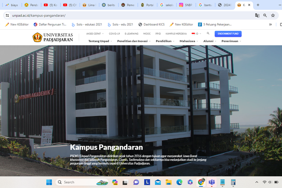The image size is (282, 188).
Task: Open Microsoft Teams from the taskbar
Action: tap(211, 182)
